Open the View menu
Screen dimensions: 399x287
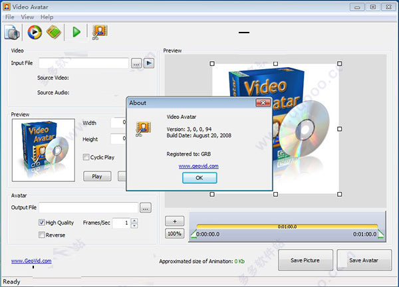point(27,17)
